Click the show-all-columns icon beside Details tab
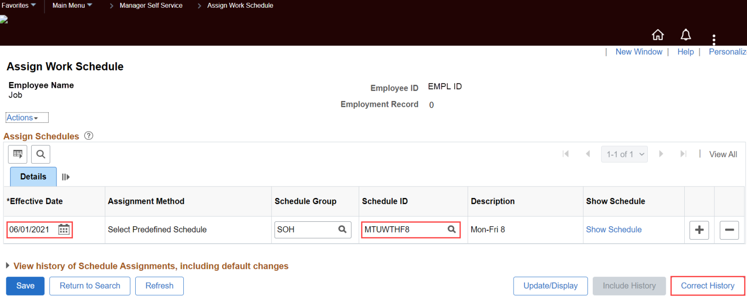The height and width of the screenshot is (299, 747). pos(66,177)
